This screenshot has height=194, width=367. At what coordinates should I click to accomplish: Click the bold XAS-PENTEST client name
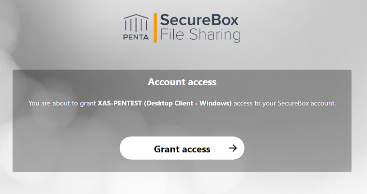(120, 103)
